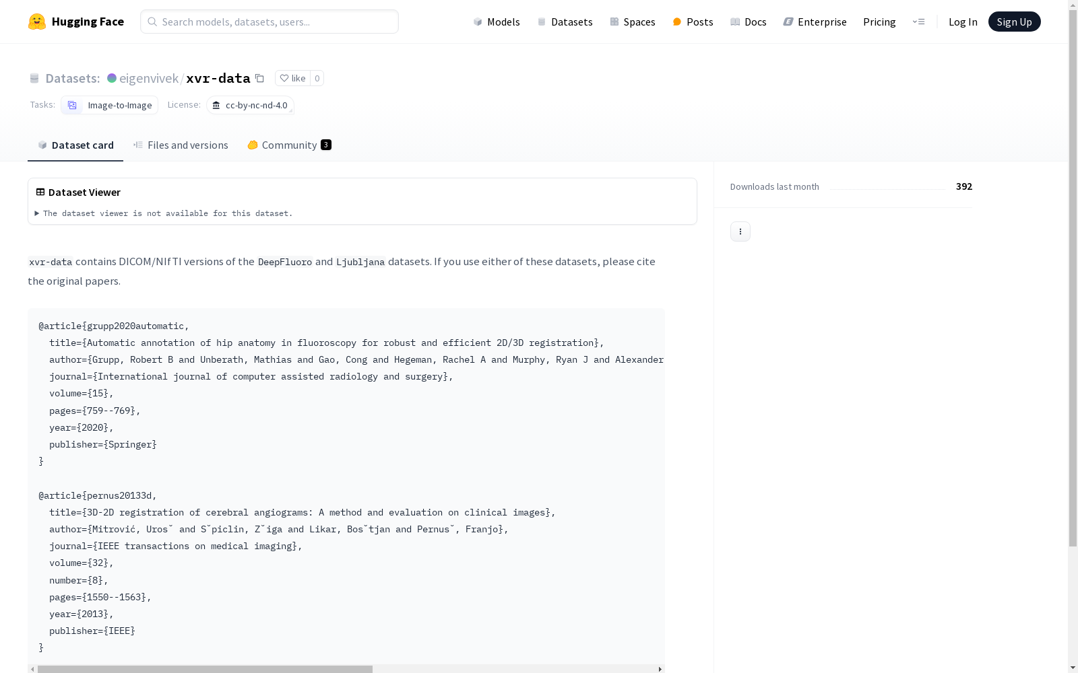The height and width of the screenshot is (673, 1078).
Task: Click the pages={1550--1563} line
Action: [x=100, y=597]
